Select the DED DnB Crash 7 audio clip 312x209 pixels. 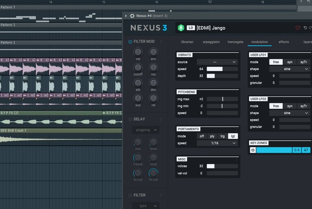point(61,137)
